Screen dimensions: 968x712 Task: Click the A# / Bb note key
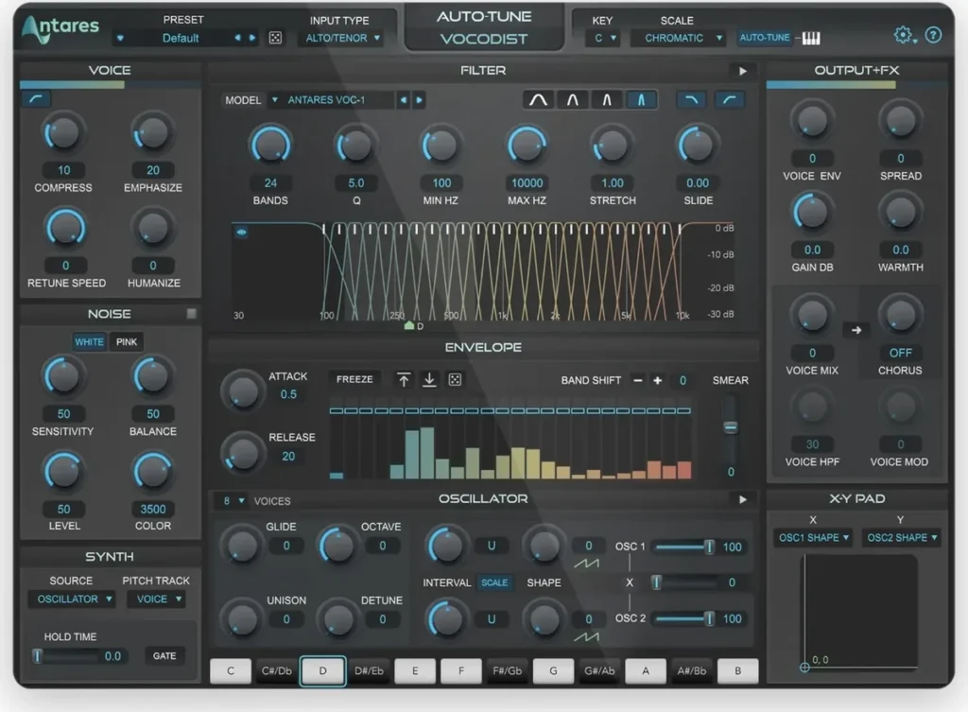point(691,670)
